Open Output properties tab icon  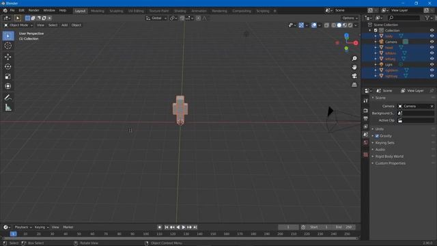[x=366, y=118]
